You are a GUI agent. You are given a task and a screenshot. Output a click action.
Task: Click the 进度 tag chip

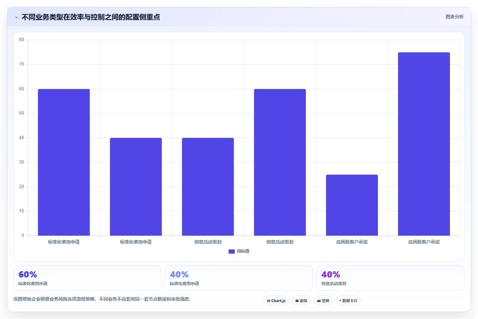coord(323,301)
